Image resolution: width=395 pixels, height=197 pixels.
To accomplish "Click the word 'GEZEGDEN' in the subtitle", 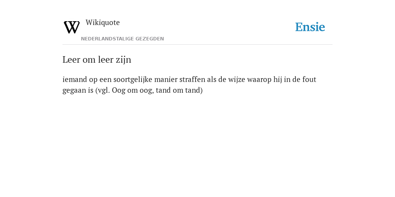I will (150, 39).
